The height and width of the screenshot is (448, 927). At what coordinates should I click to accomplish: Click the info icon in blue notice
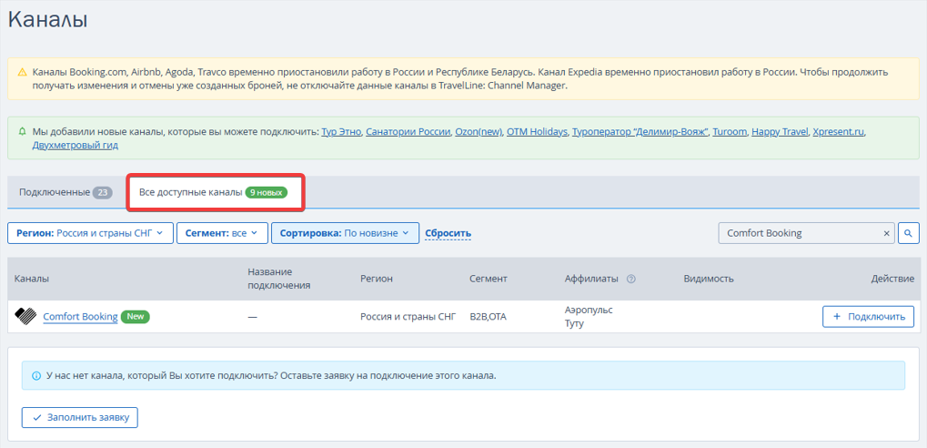pyautogui.click(x=36, y=376)
